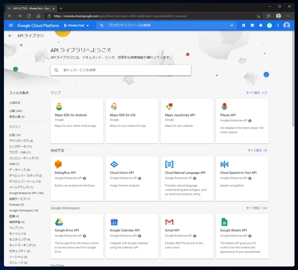Open the Maps SDK for Android card

click(x=77, y=121)
